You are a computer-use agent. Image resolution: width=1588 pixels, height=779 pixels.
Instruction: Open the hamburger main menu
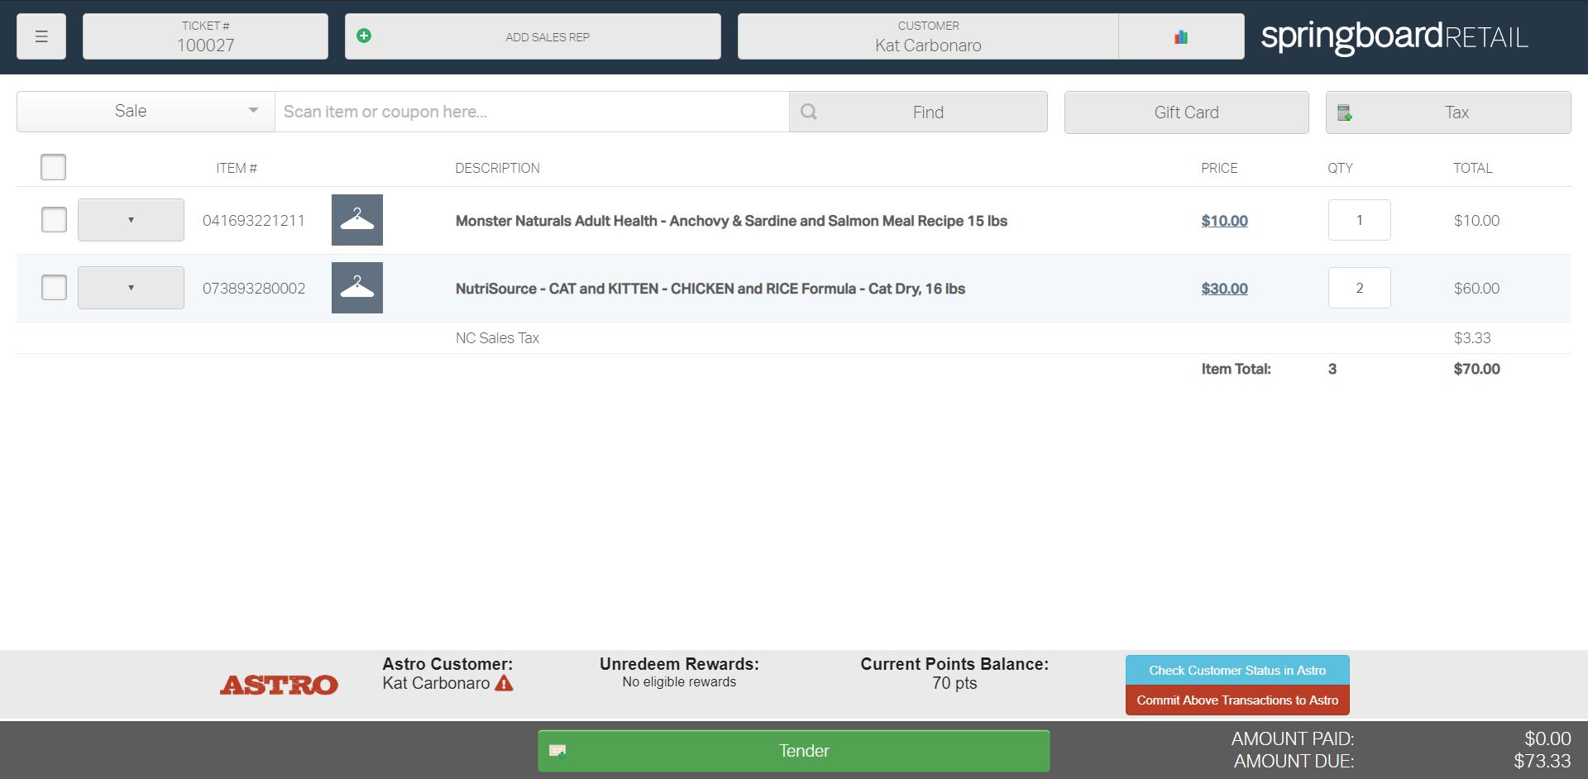click(41, 36)
